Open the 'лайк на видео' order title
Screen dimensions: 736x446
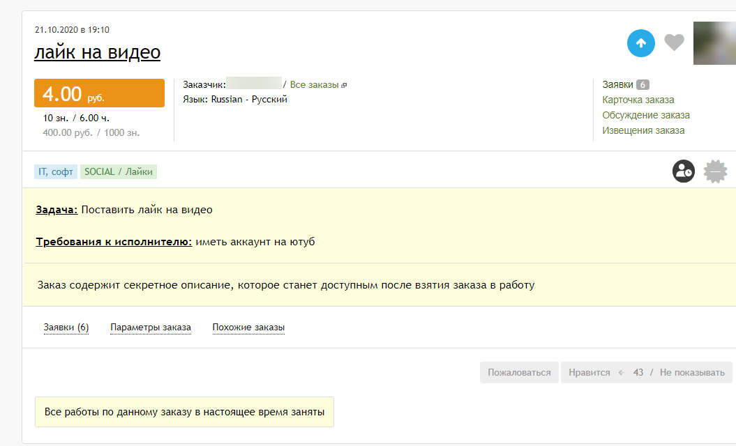tap(97, 52)
